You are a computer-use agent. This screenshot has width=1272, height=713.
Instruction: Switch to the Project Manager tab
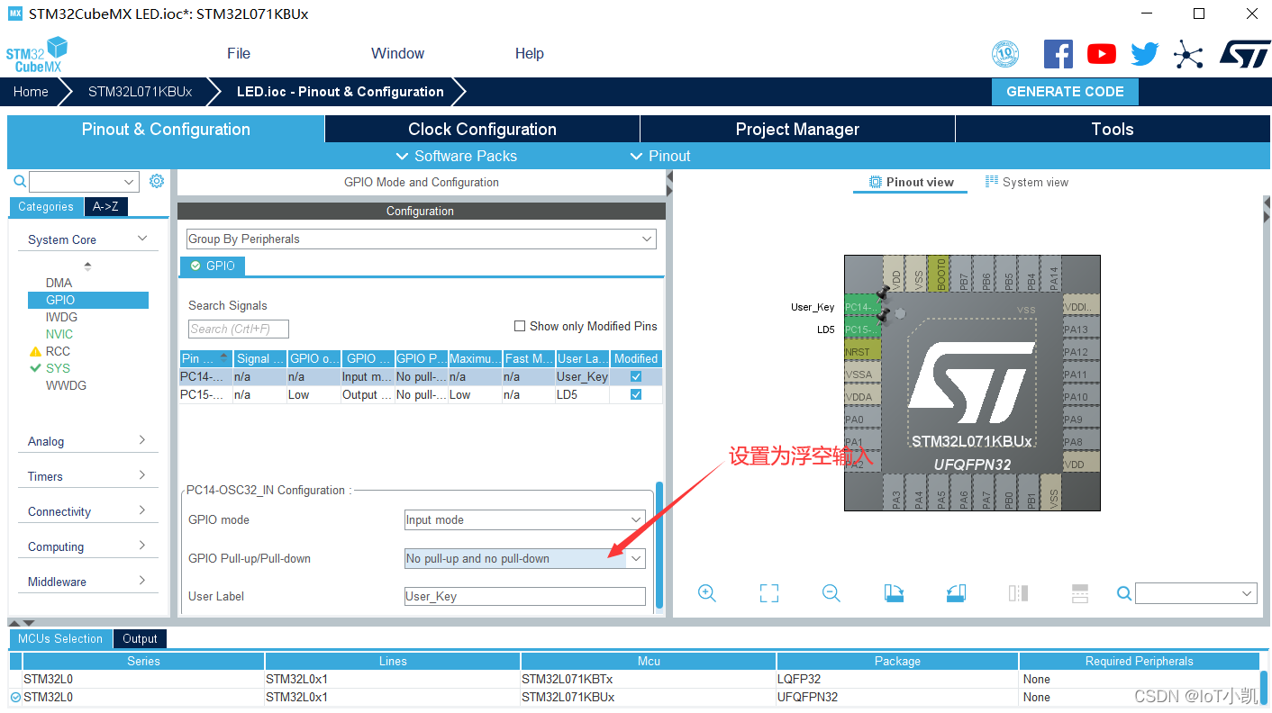(797, 129)
